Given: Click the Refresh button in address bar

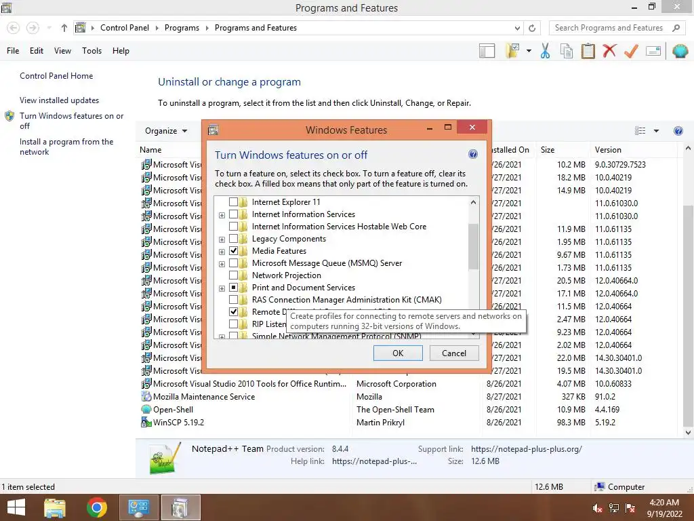Looking at the screenshot, I should click(532, 28).
